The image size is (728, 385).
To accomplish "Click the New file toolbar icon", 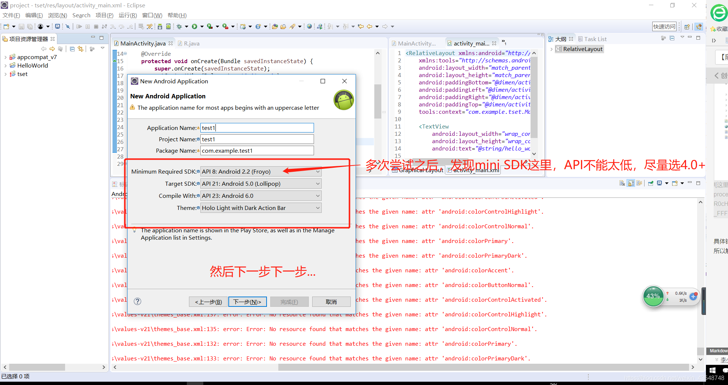I will [6, 26].
